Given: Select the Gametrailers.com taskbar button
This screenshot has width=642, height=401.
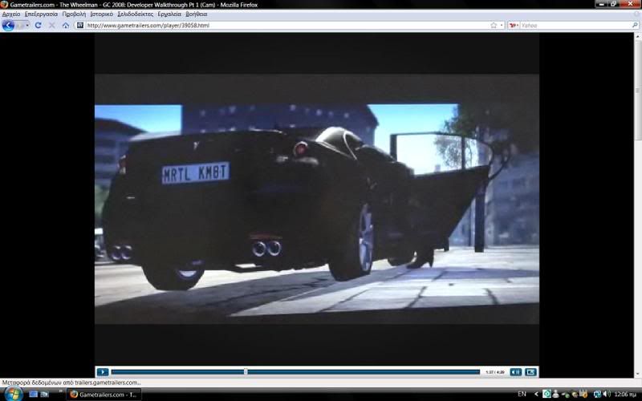Looking at the screenshot, I should [x=104, y=395].
